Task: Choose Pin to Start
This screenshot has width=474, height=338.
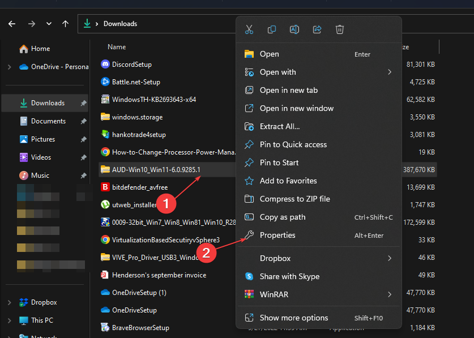Action: click(x=319, y=162)
